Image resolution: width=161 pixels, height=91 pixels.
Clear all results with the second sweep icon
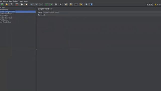click(x=71, y=5)
